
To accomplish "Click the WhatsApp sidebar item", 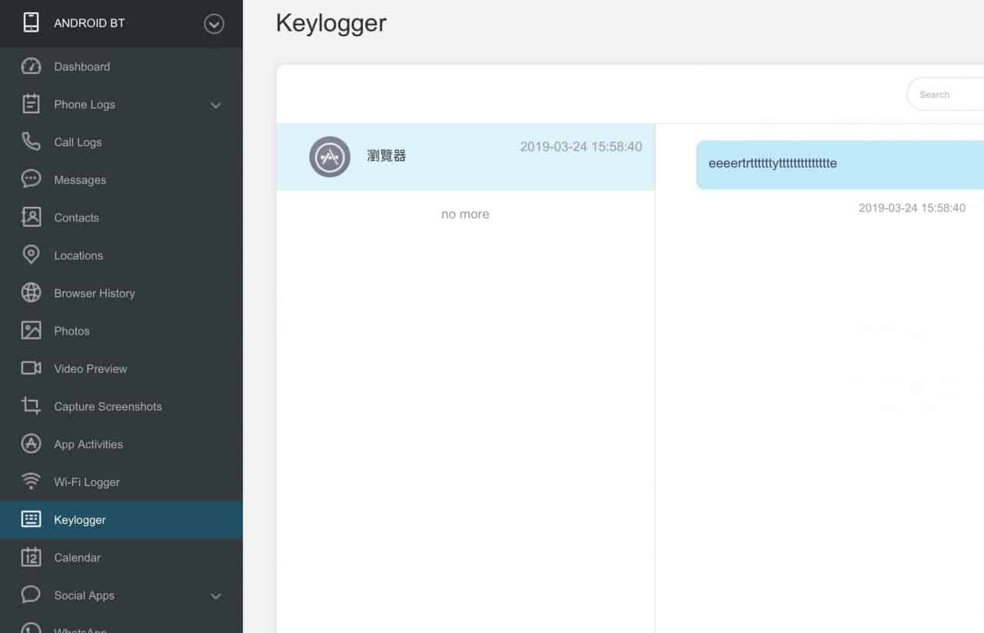I will (81, 628).
